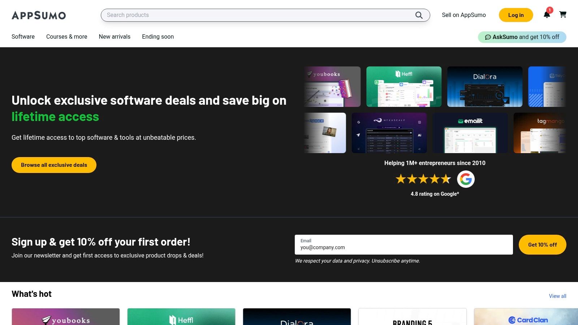Go to Ending soon deals
Viewport: 578px width, 325px height.
tap(158, 37)
